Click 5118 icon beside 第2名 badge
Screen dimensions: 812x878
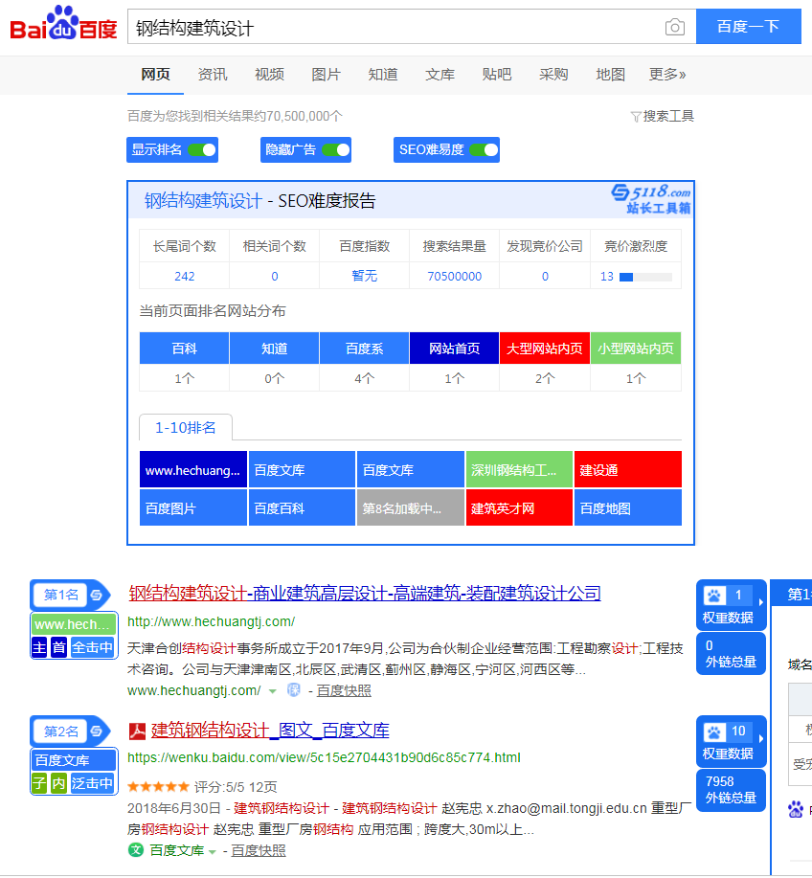point(97,731)
